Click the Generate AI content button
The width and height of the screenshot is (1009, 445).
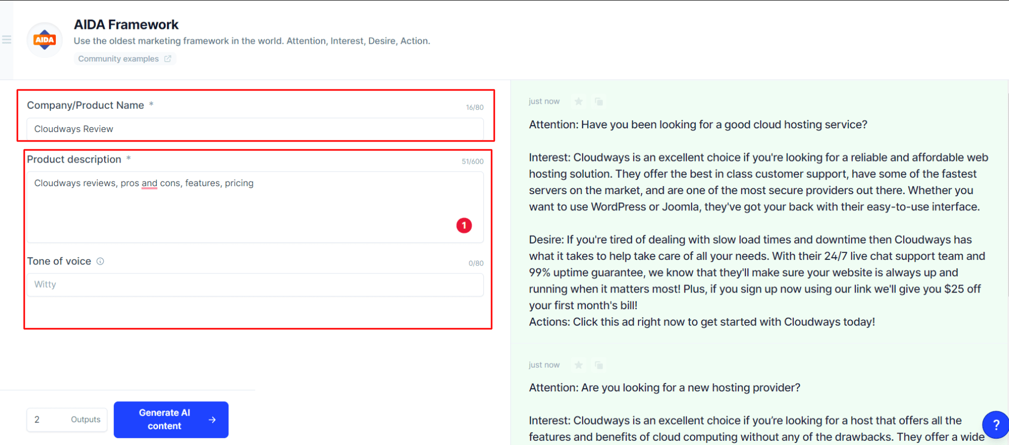pyautogui.click(x=171, y=420)
